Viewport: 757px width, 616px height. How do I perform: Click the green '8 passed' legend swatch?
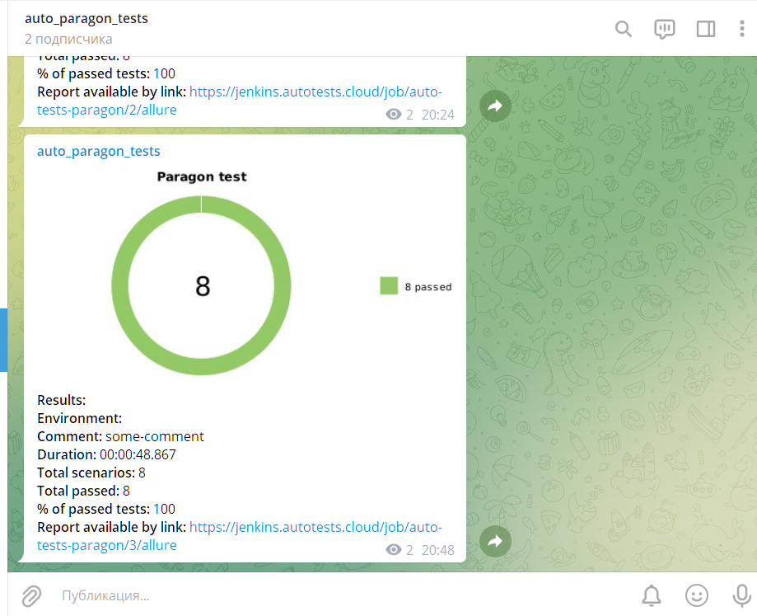coord(389,285)
